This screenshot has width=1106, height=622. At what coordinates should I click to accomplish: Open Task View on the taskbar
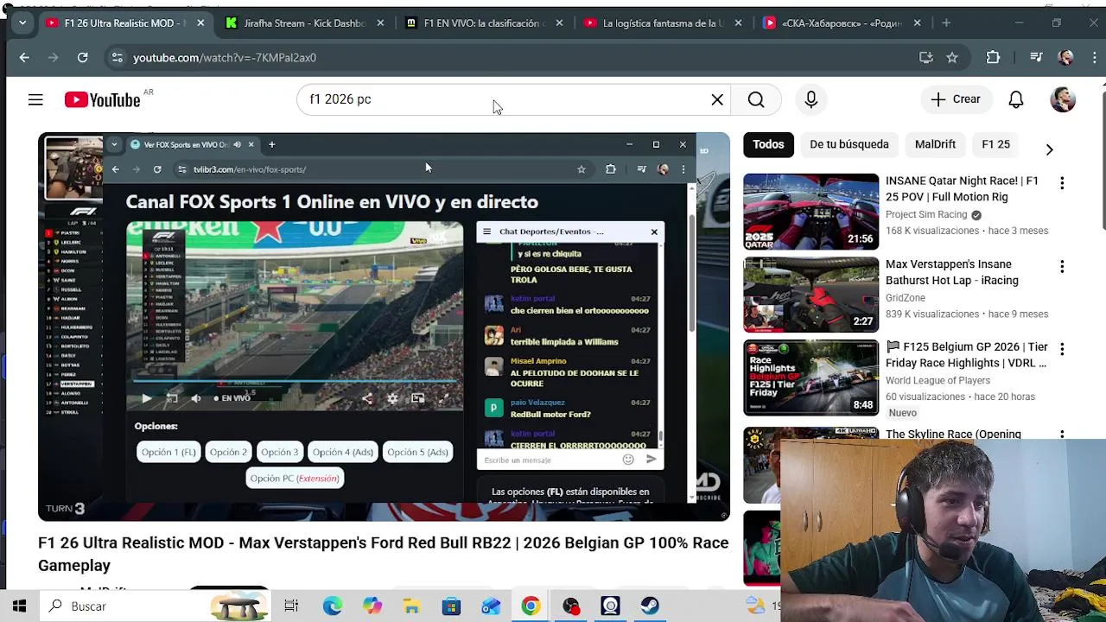[x=291, y=606]
